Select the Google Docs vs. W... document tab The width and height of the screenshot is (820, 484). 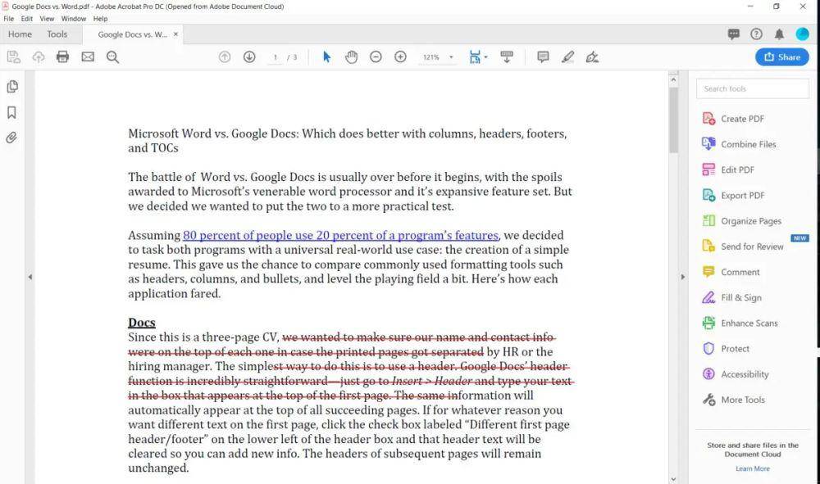coord(132,34)
